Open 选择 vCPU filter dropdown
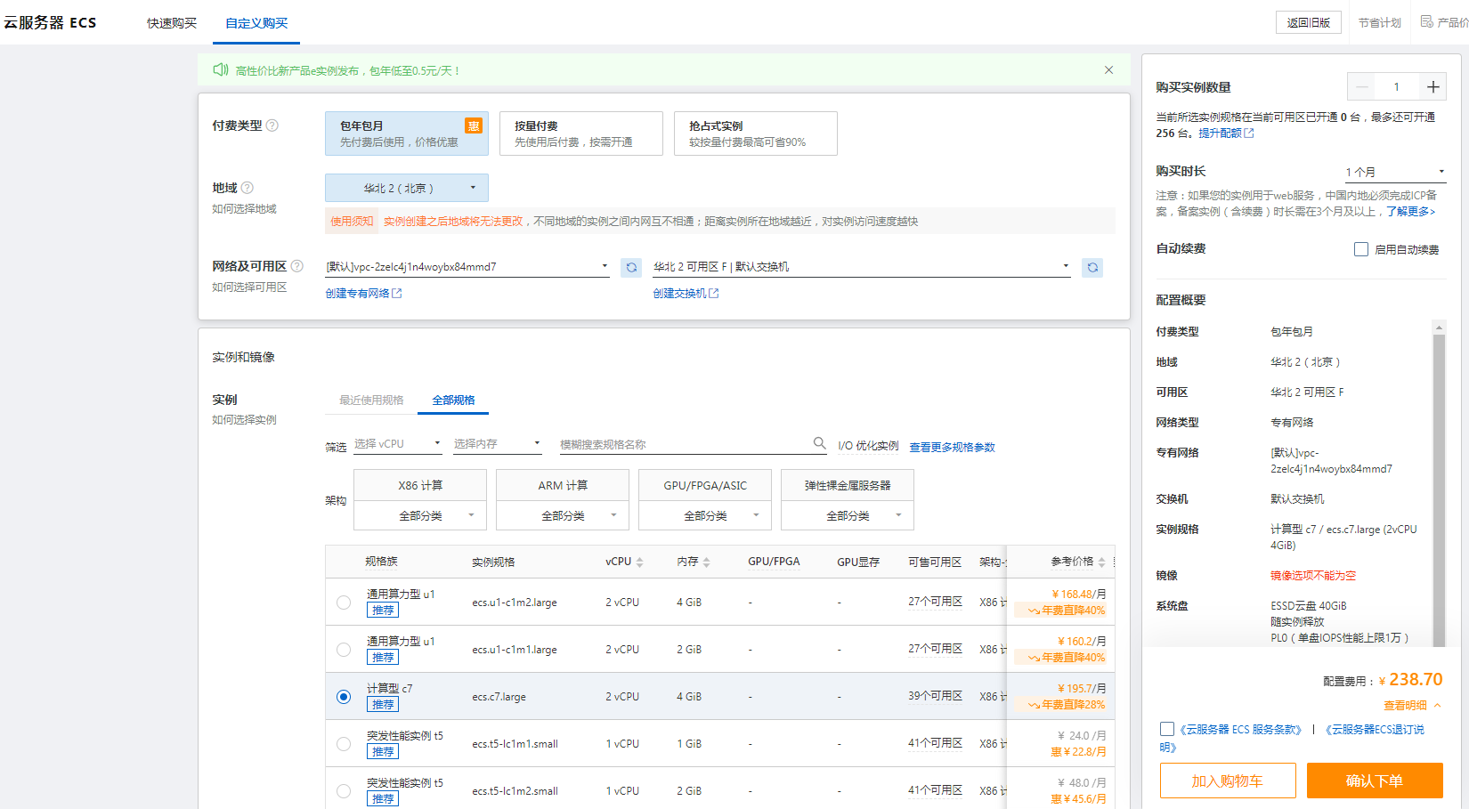The image size is (1469, 809). [398, 444]
